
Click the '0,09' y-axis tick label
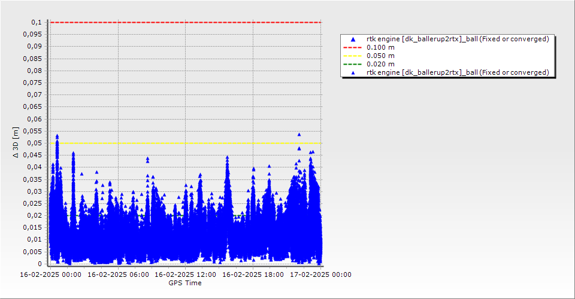[x=35, y=47]
